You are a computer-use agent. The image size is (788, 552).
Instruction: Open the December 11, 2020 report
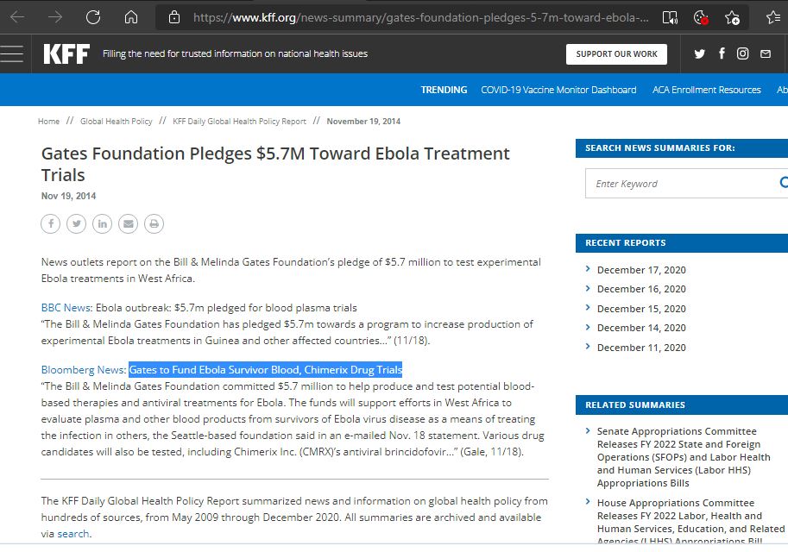point(641,347)
